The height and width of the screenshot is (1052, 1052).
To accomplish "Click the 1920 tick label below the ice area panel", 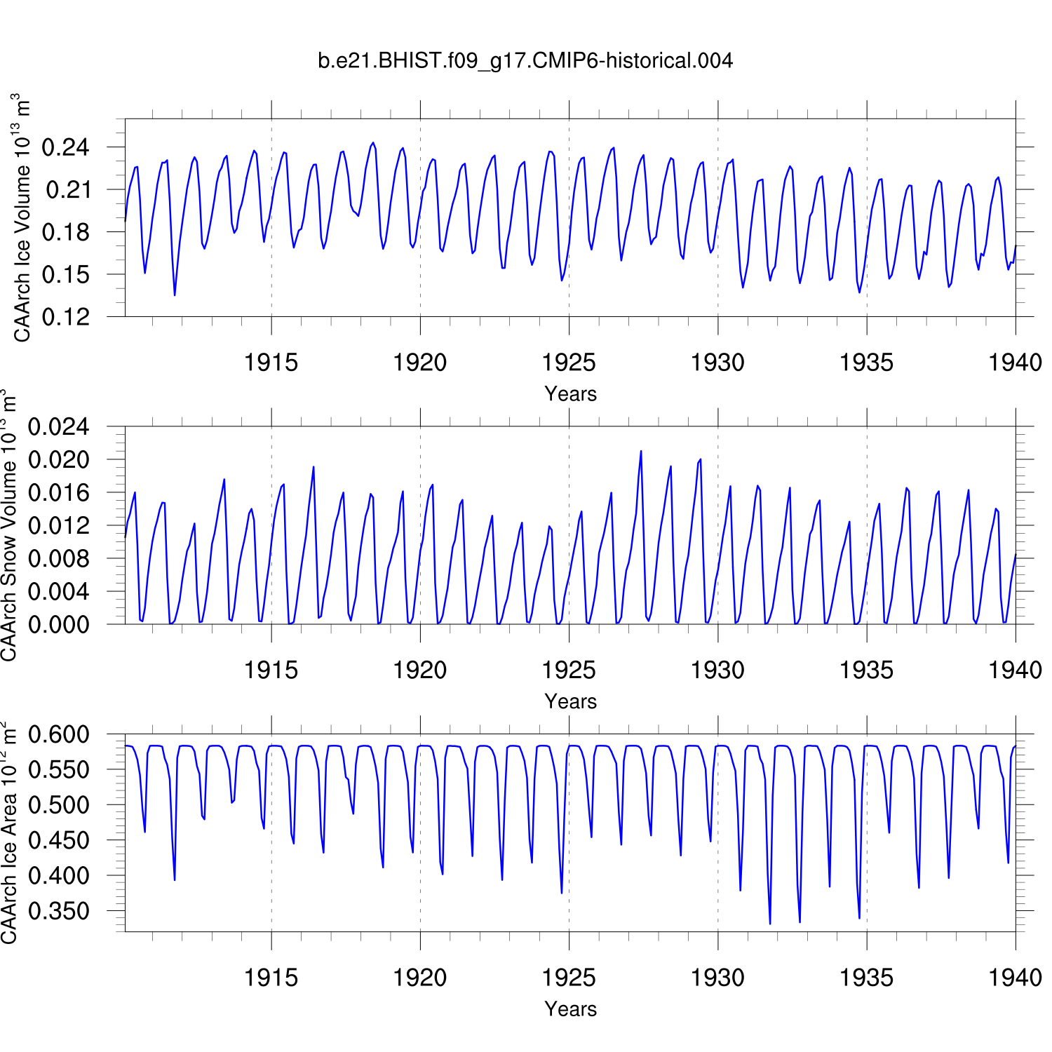I will (x=419, y=978).
